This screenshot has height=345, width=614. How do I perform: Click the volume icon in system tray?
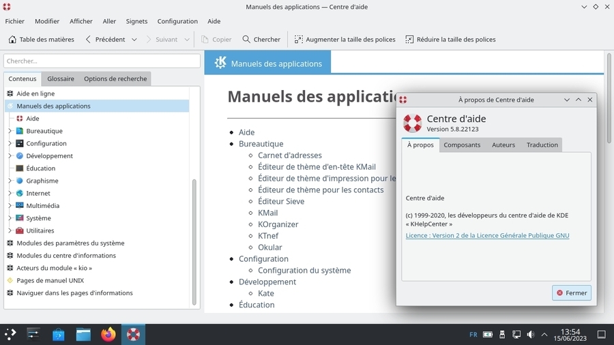(x=531, y=335)
